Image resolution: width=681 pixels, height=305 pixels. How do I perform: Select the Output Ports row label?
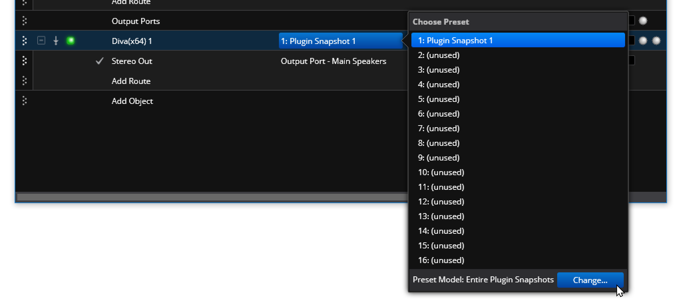click(x=136, y=21)
